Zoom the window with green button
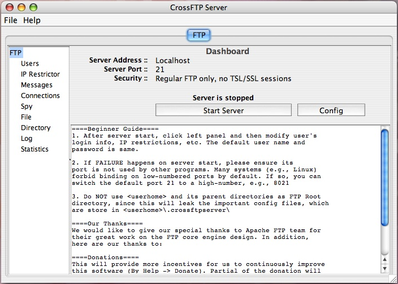The image size is (398, 284). 33,7
